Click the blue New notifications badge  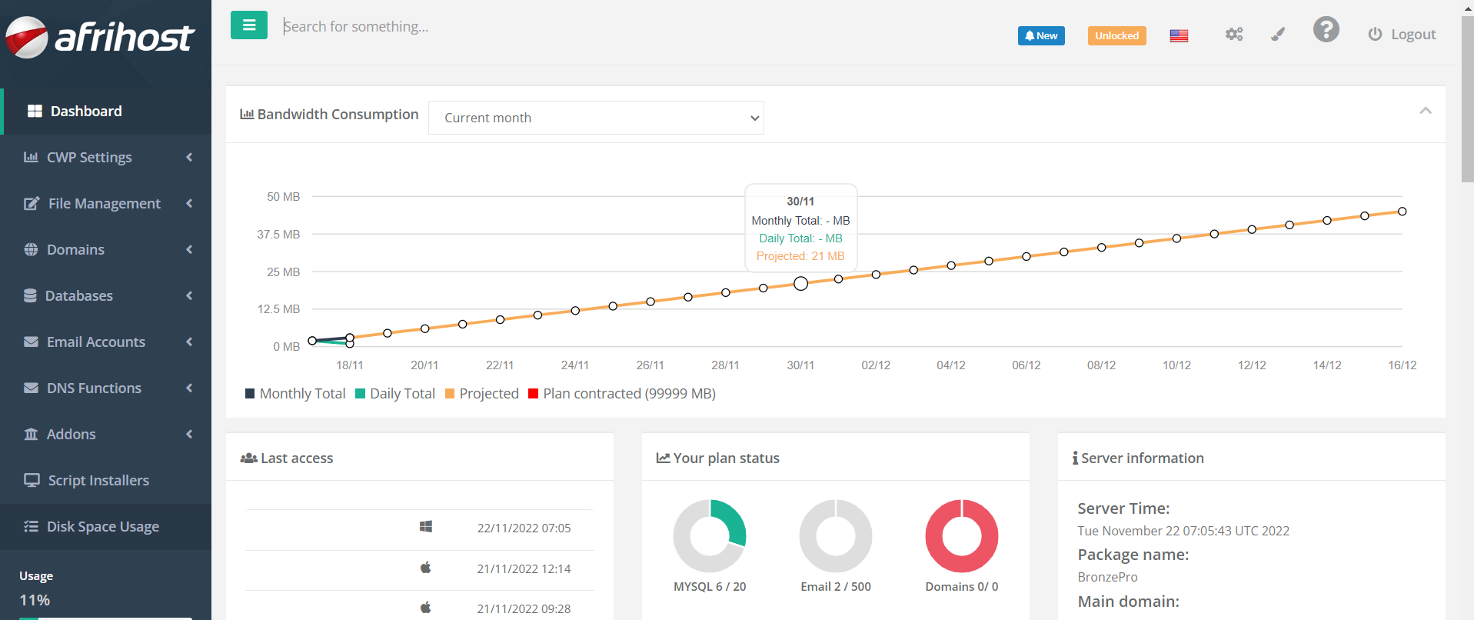click(x=1041, y=35)
